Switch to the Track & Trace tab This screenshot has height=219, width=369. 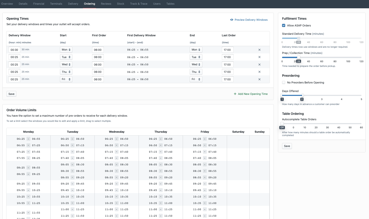139,4
